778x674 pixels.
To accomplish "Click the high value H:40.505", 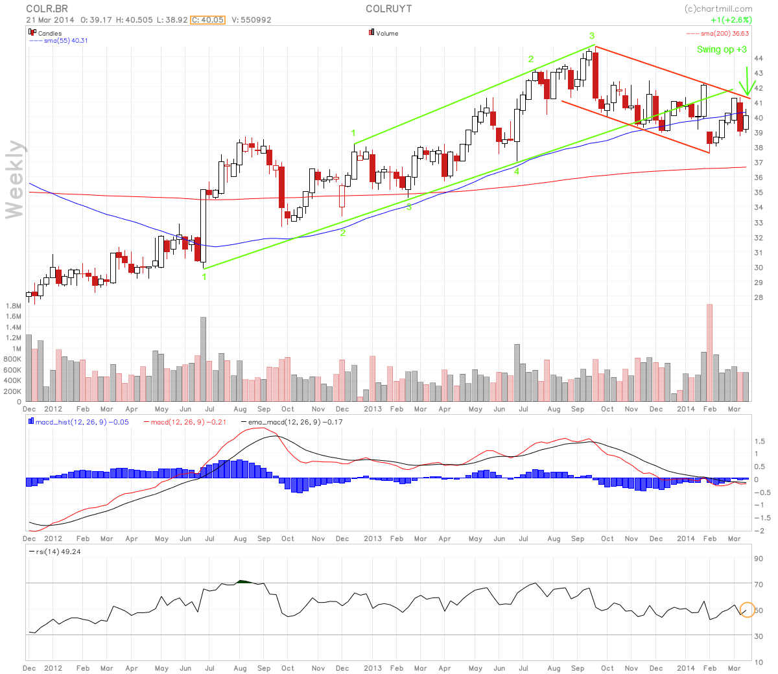I will pos(134,20).
